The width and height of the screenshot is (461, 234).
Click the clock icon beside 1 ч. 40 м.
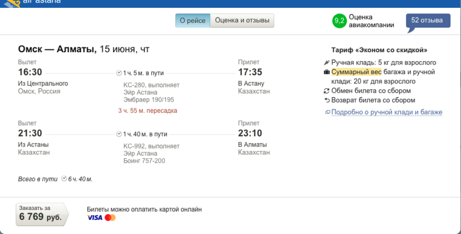pos(119,134)
